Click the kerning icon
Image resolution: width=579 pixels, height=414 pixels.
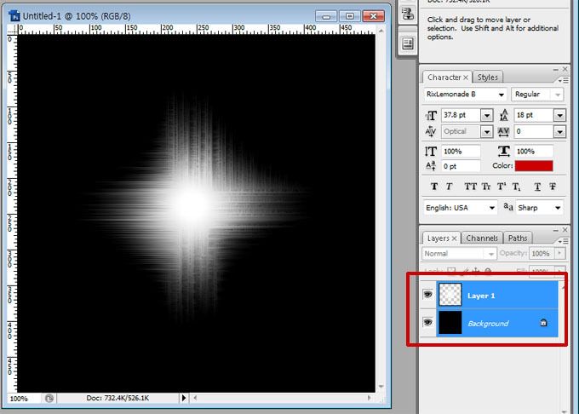click(x=431, y=131)
